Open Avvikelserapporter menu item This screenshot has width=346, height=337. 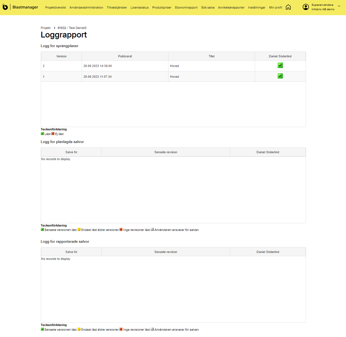click(x=231, y=7)
